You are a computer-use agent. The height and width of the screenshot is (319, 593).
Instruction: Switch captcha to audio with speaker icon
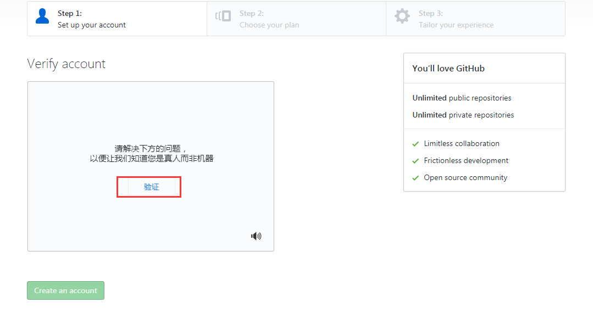256,236
